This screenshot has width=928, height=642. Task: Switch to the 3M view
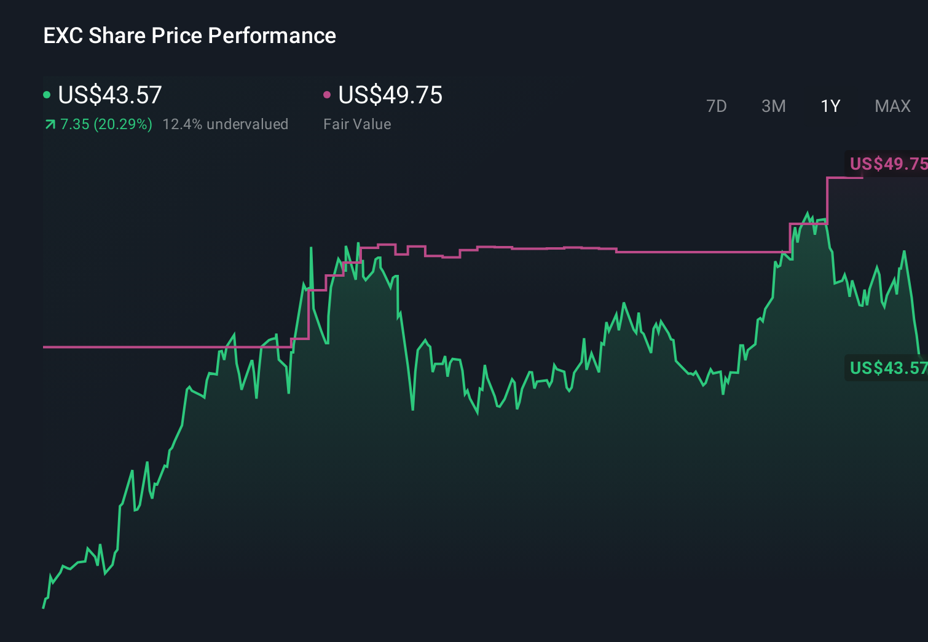point(773,106)
